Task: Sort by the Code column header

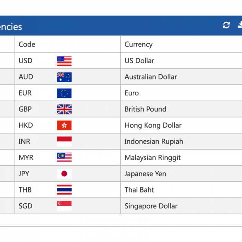Action: pos(27,45)
